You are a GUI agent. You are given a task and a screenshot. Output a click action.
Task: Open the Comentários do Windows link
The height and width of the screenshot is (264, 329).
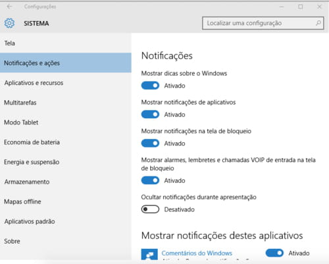pos(197,253)
